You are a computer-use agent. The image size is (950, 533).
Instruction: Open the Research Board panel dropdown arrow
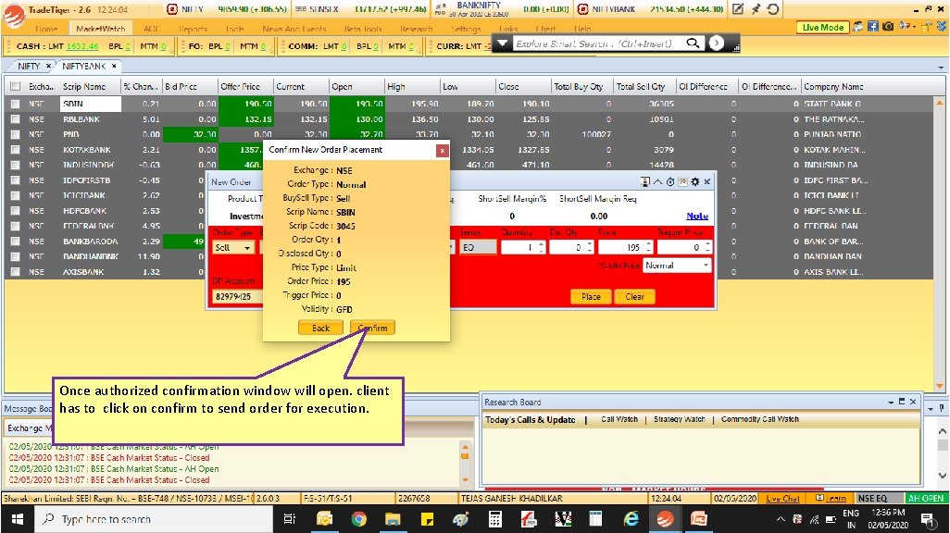pos(891,403)
